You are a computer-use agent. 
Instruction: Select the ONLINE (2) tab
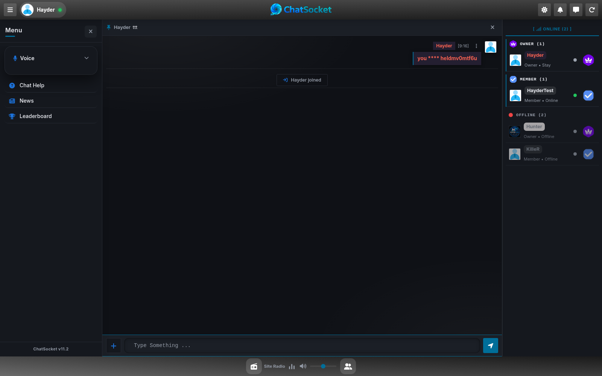[552, 29]
